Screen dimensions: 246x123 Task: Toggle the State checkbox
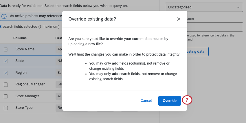(x=6, y=61)
